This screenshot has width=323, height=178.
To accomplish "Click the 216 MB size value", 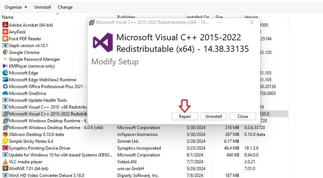I will [x=232, y=127].
